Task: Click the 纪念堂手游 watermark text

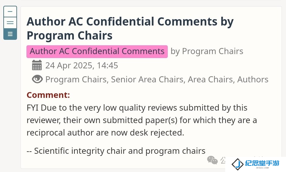Action: (262, 163)
